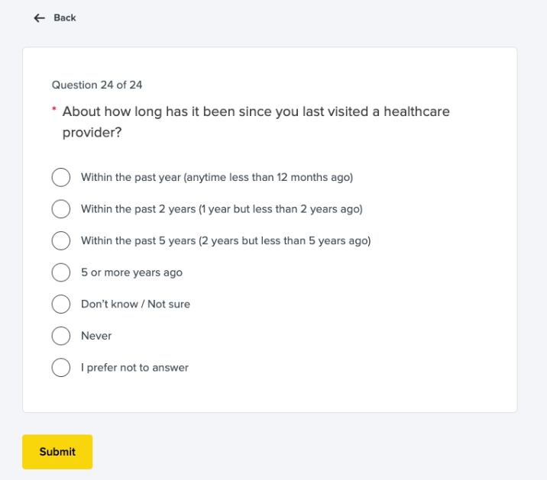Pick the 'Within the past 5 years' radio circle
The width and height of the screenshot is (547, 480).
pos(61,240)
